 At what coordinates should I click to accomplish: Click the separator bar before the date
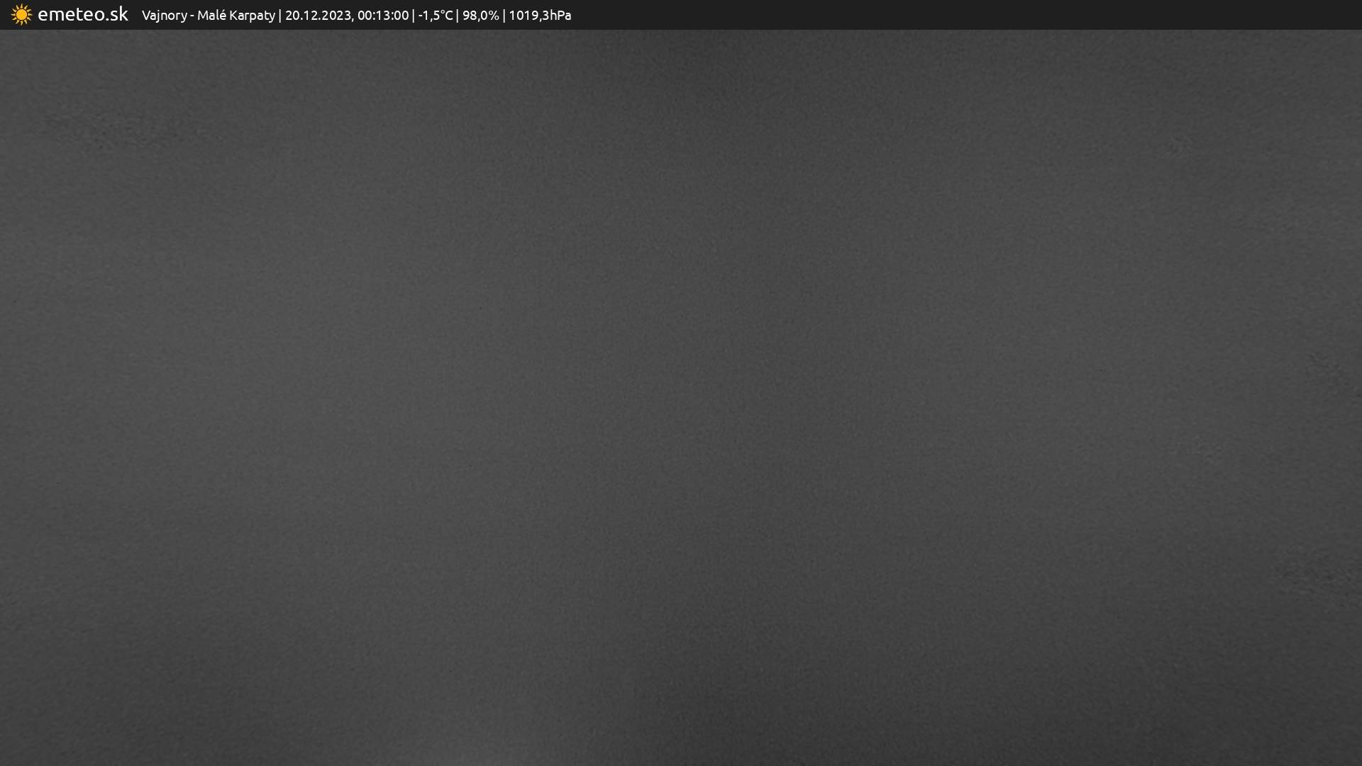pyautogui.click(x=280, y=16)
